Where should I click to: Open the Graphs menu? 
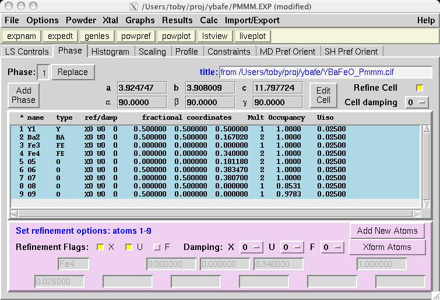(x=140, y=20)
